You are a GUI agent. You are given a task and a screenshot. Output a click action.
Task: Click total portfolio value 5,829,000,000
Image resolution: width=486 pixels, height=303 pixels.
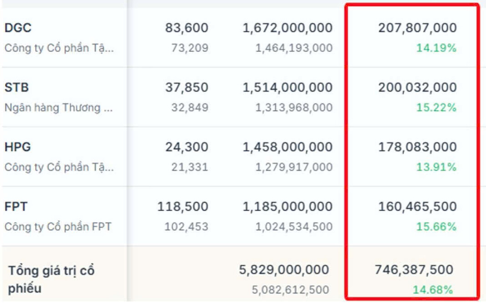coord(284,270)
